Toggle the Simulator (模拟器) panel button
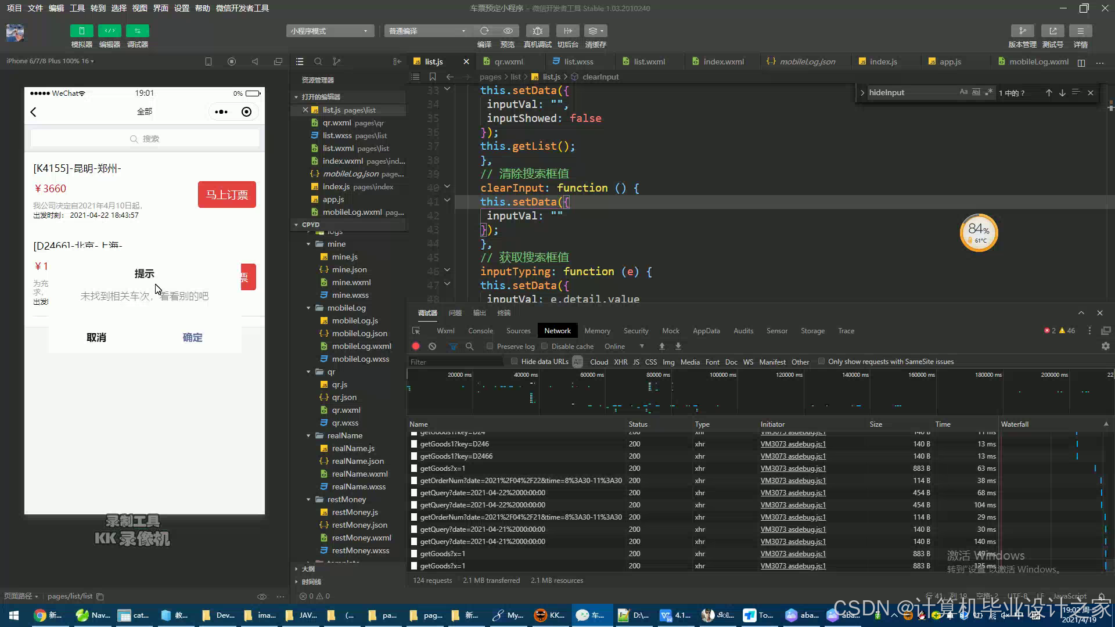1115x627 pixels. (x=81, y=31)
